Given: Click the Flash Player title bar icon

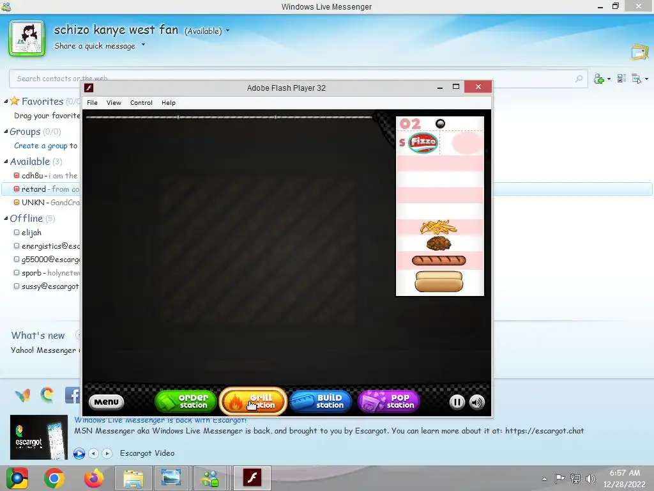Looking at the screenshot, I should [88, 88].
